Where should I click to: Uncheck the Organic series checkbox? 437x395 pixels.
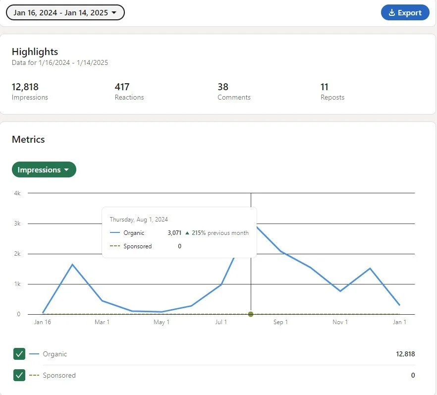click(x=19, y=354)
